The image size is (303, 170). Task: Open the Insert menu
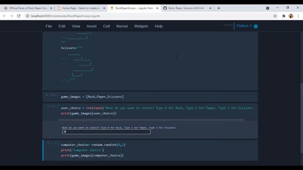(x=91, y=26)
